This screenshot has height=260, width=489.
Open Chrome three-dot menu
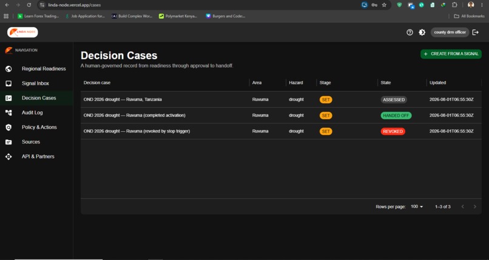(x=482, y=5)
